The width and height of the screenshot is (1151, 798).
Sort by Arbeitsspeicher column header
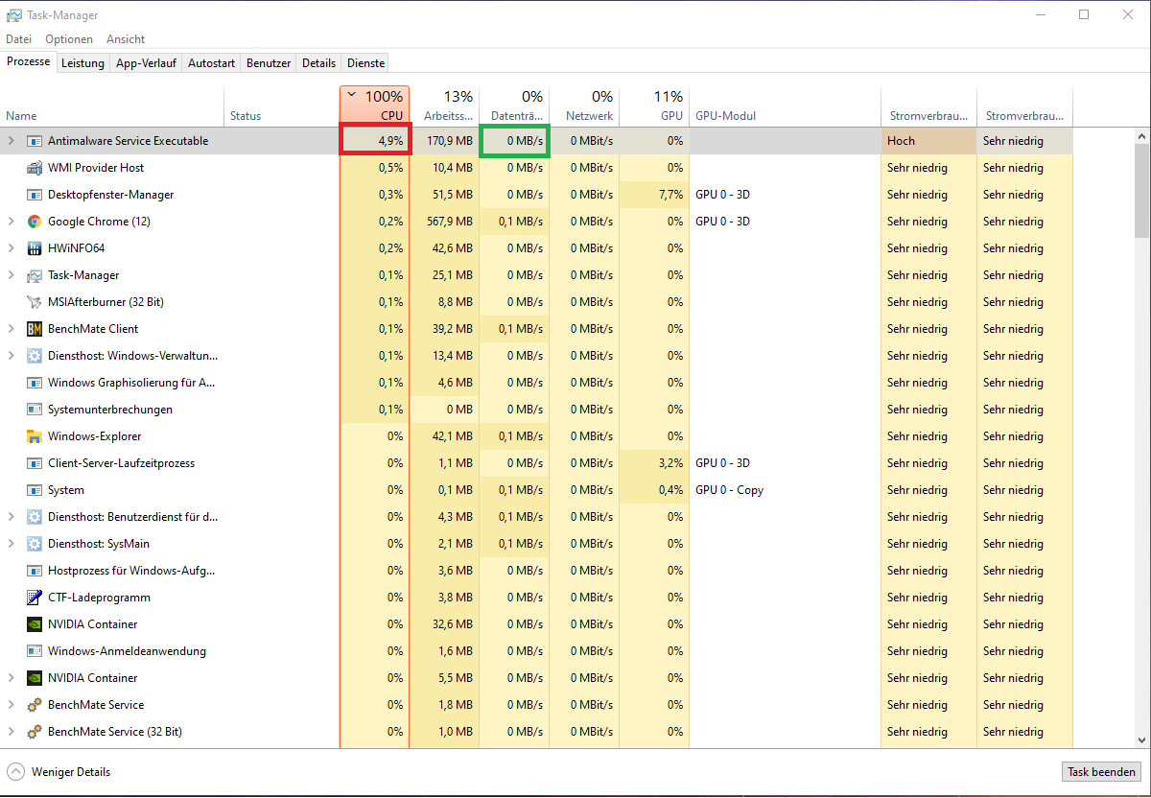[445, 106]
